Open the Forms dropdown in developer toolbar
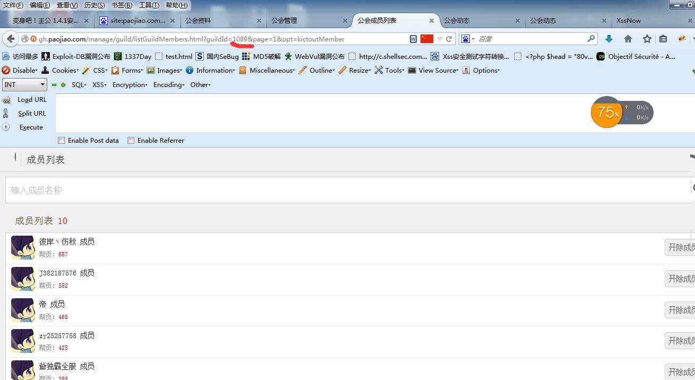The image size is (695, 380). (x=127, y=71)
